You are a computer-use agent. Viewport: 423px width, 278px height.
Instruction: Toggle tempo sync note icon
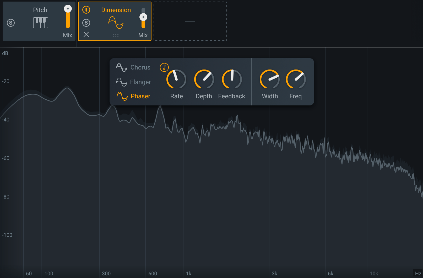(x=164, y=67)
